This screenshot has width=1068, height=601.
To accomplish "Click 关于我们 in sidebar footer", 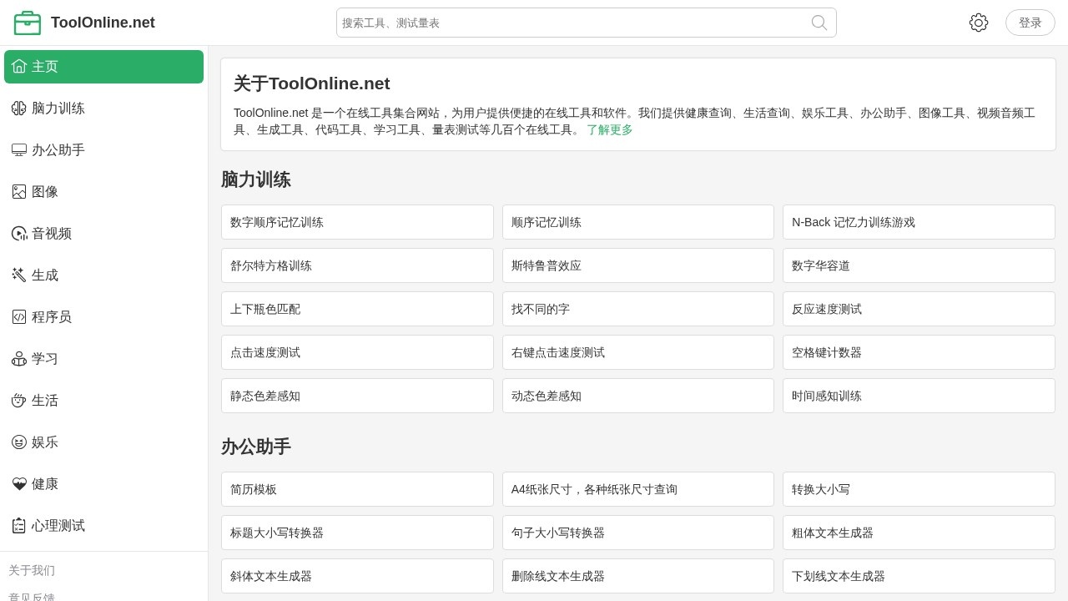I will [x=32, y=570].
